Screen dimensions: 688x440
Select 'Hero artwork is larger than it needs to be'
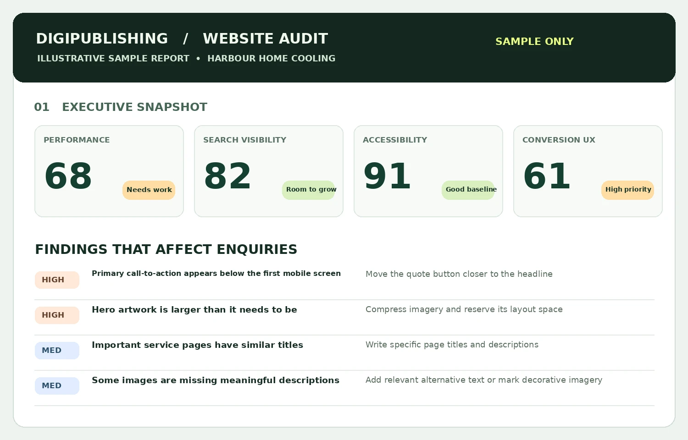(194, 310)
